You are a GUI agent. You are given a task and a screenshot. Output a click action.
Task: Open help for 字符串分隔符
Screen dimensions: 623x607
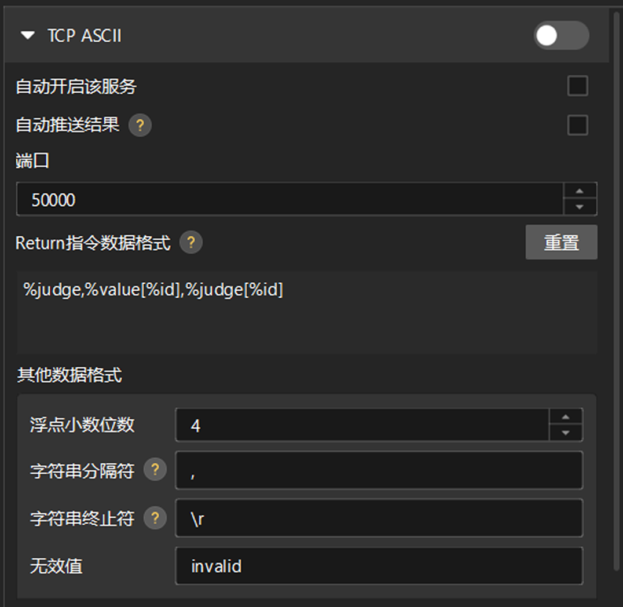tap(154, 471)
